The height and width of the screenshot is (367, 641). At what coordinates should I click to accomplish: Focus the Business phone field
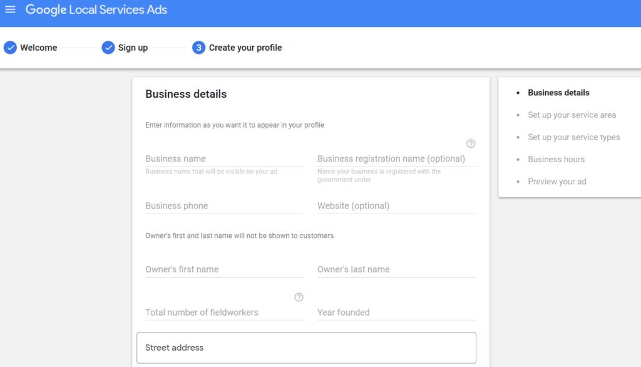tap(225, 206)
